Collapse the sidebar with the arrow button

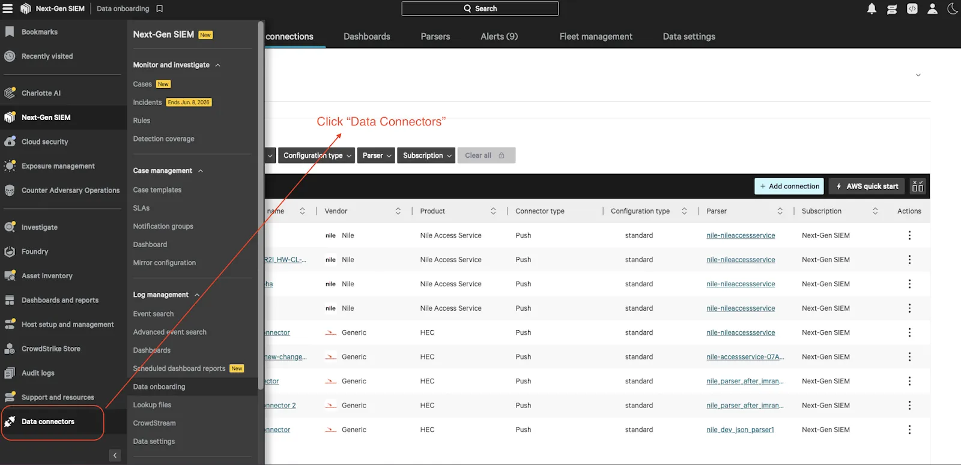(115, 455)
